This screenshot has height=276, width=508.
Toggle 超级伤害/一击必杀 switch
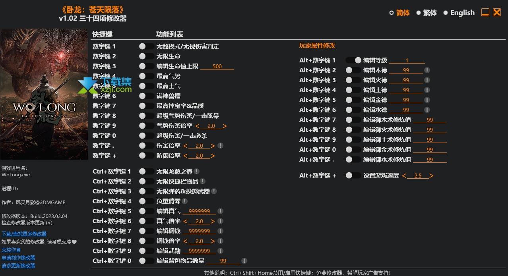click(147, 136)
